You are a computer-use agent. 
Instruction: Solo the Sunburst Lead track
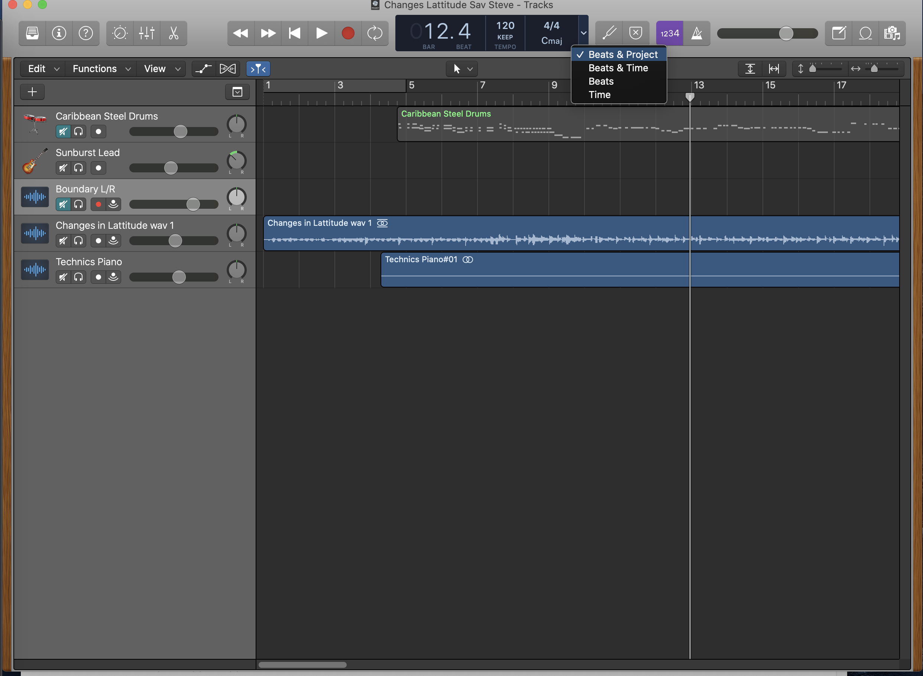pos(78,168)
